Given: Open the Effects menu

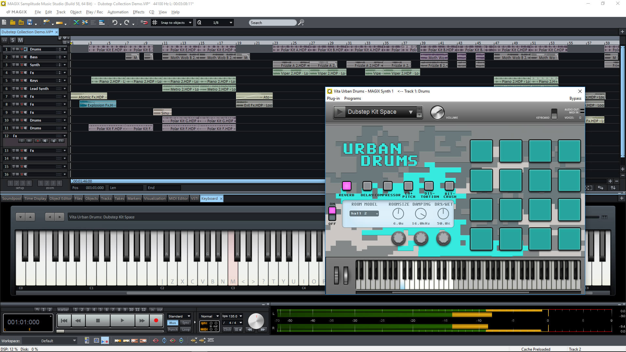Looking at the screenshot, I should [x=139, y=12].
